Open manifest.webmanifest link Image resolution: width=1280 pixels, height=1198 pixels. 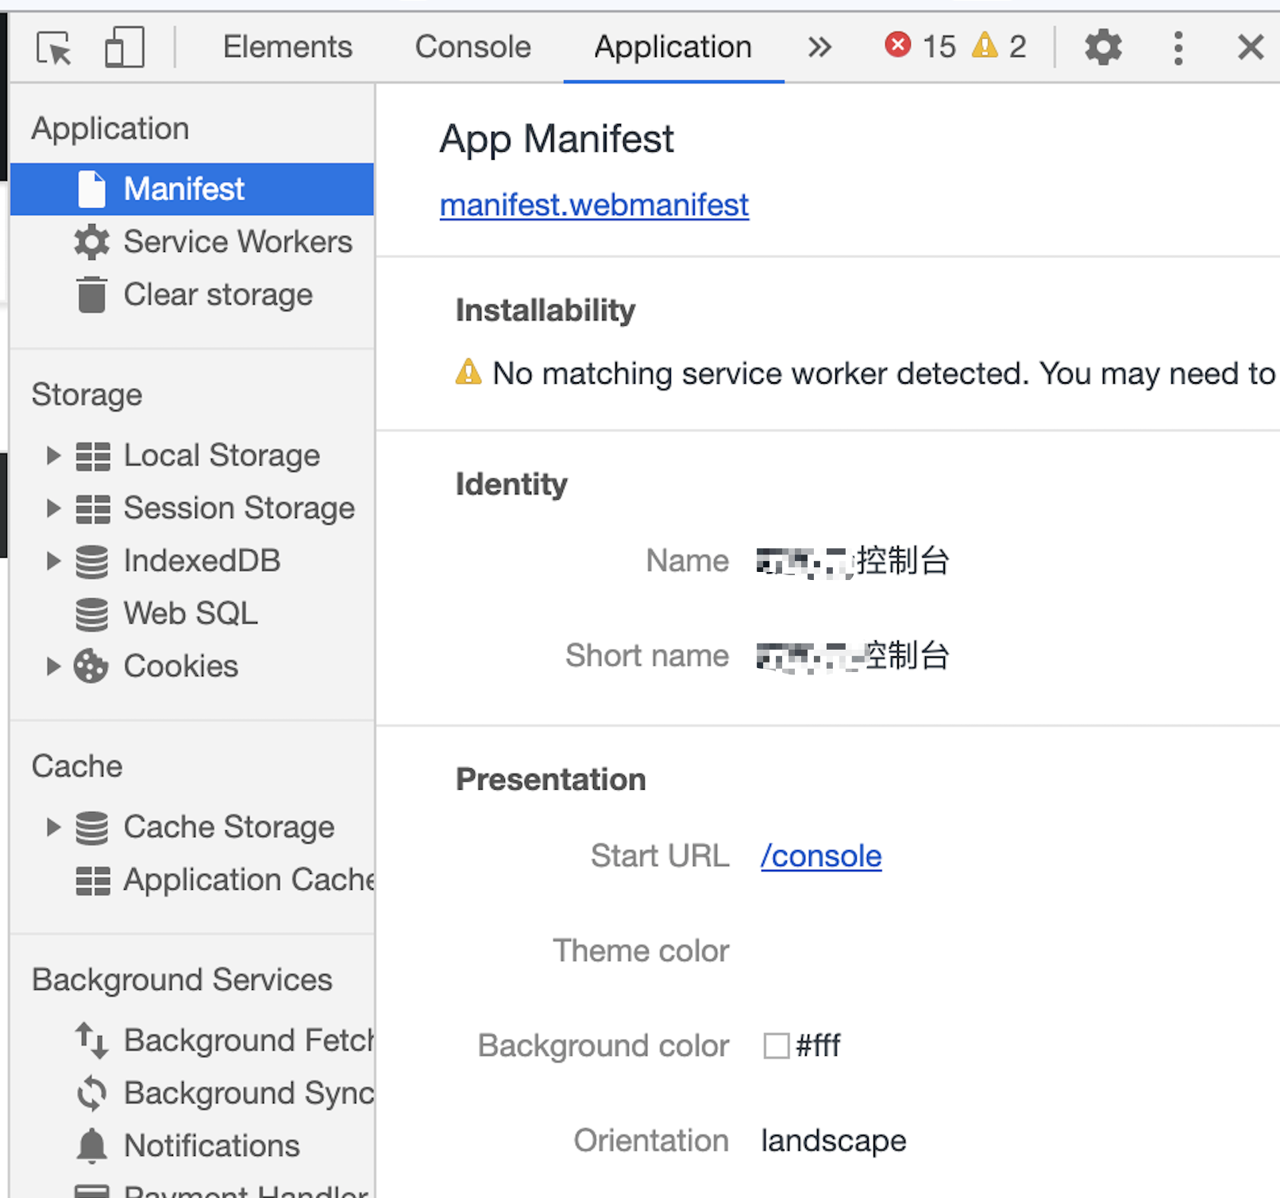[594, 204]
